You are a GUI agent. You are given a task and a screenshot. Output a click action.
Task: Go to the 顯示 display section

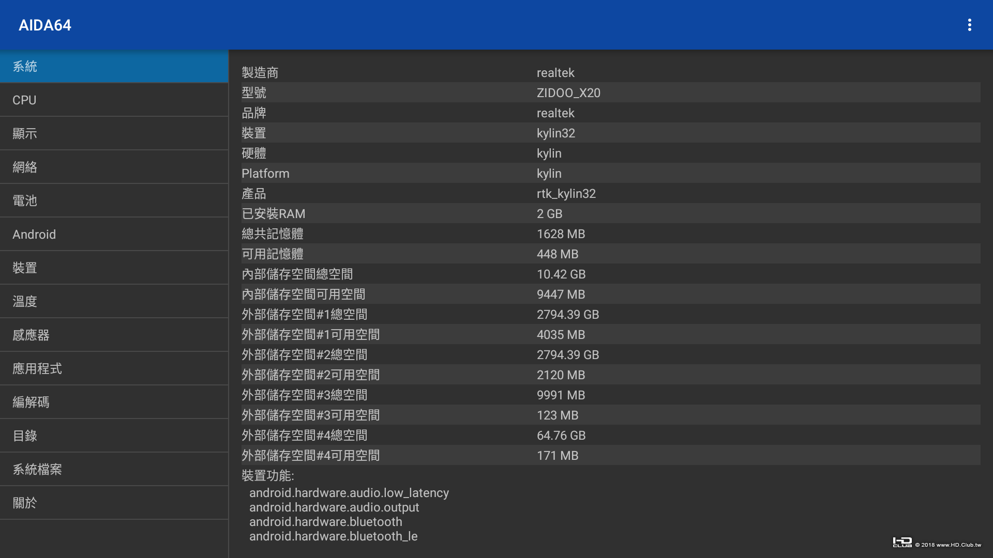[x=114, y=134]
